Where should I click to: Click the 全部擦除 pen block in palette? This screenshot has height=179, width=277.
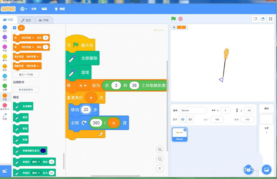click(x=23, y=106)
